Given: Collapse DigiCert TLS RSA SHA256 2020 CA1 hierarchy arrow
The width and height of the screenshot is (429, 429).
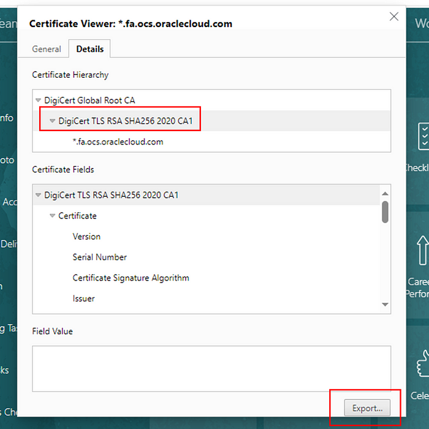Looking at the screenshot, I should click(52, 121).
